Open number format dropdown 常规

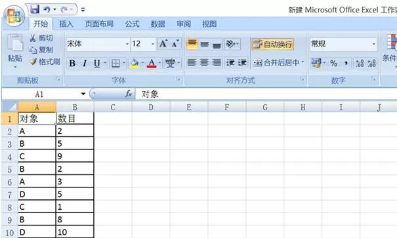coord(374,44)
